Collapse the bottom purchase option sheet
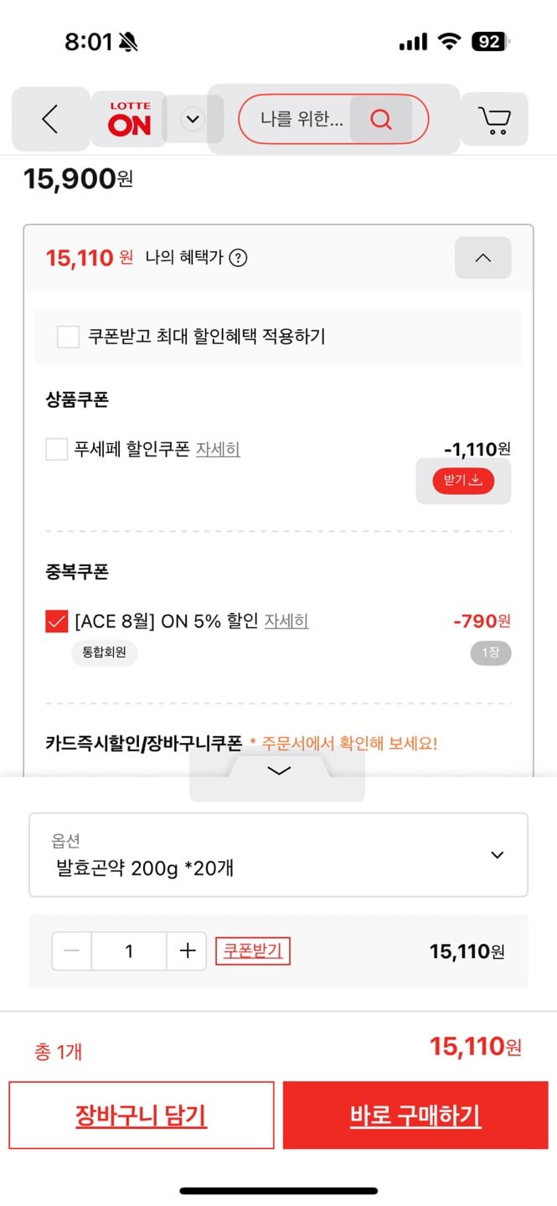557x1206 pixels. coord(278,770)
